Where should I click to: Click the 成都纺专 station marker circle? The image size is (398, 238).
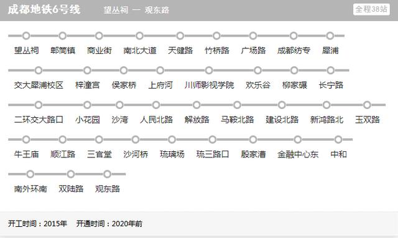(294, 36)
